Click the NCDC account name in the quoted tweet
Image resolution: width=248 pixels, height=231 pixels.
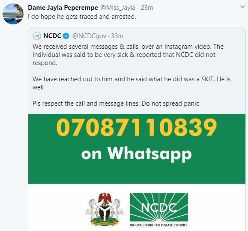(52, 36)
